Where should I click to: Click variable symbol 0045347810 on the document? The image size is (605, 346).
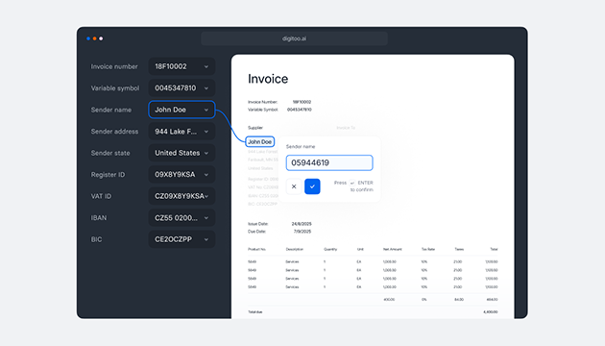pos(300,110)
